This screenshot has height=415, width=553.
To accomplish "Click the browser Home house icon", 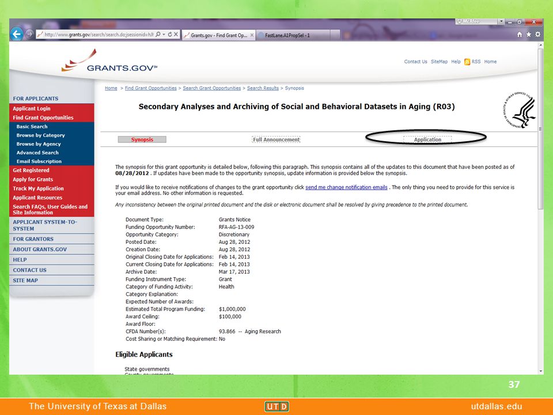I will [519, 34].
